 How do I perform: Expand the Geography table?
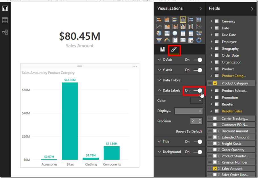point(212,48)
